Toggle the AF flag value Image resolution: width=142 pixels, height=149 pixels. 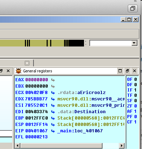click(135, 111)
